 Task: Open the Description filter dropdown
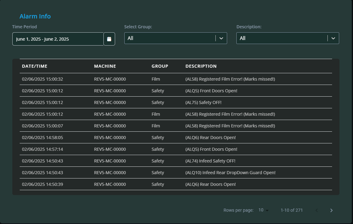(333, 38)
